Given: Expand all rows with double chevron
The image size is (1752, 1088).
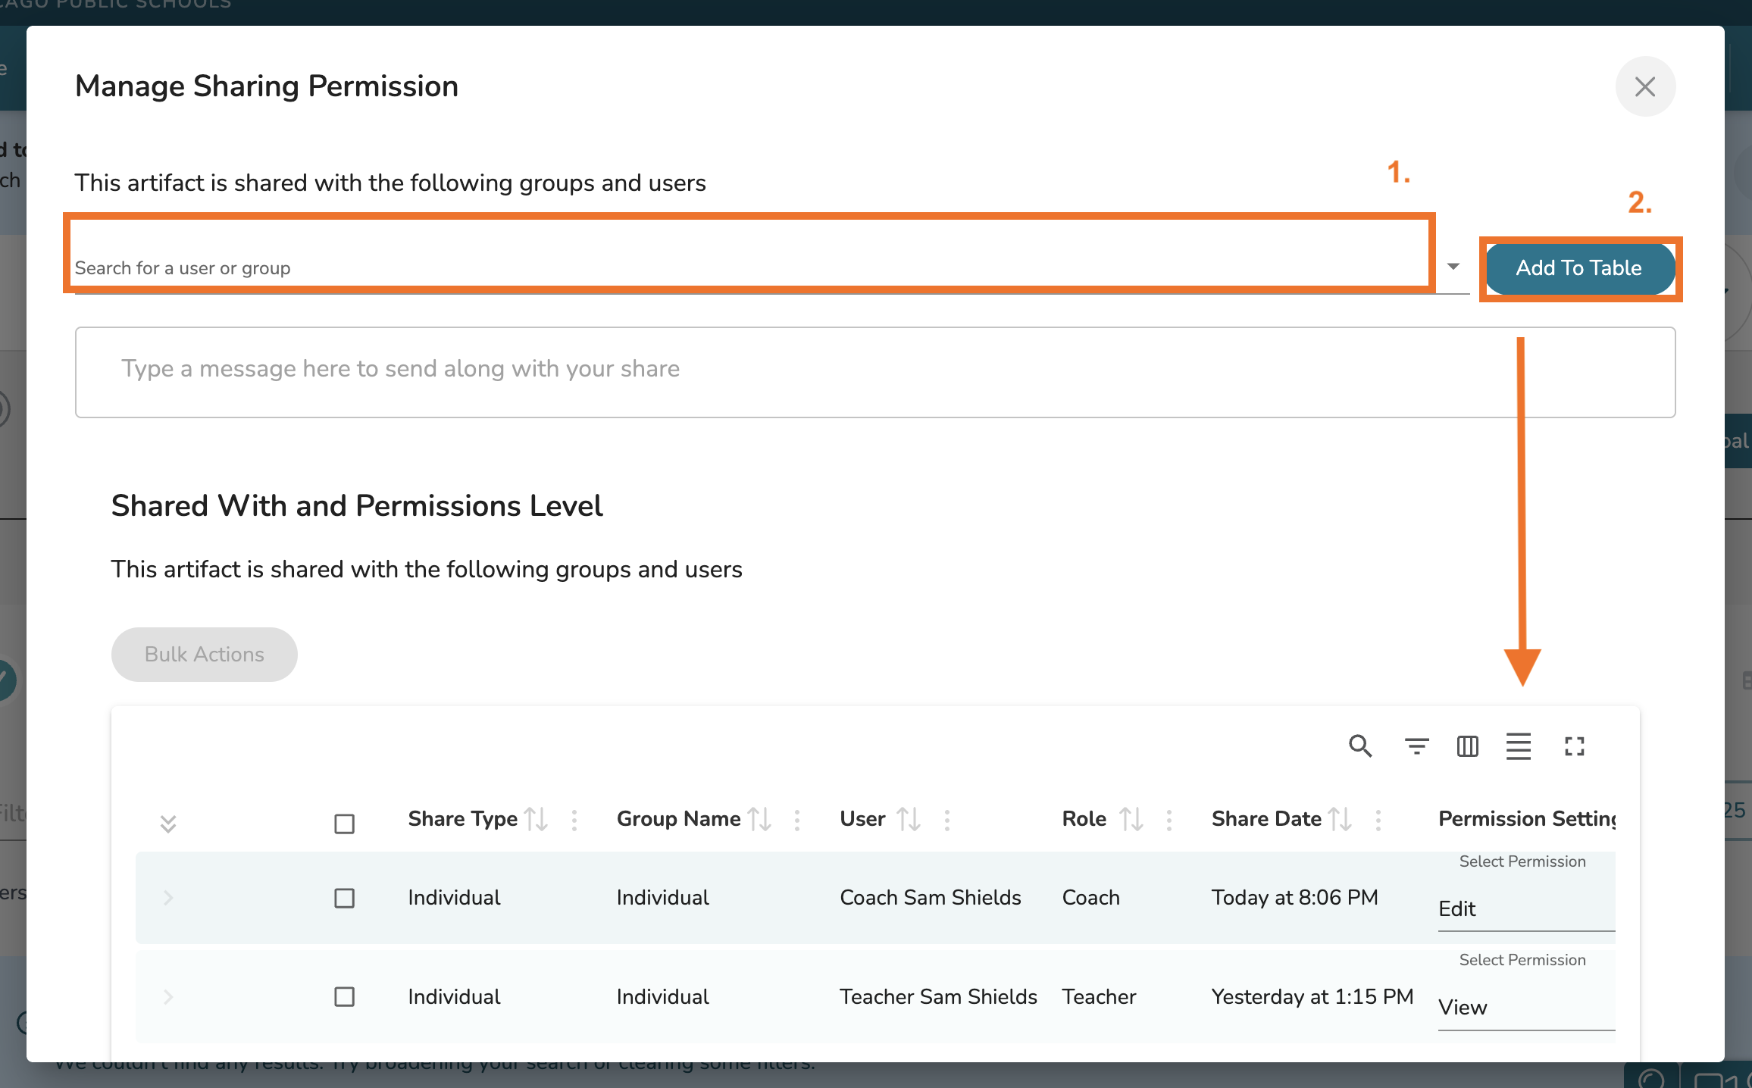Looking at the screenshot, I should pos(168,824).
